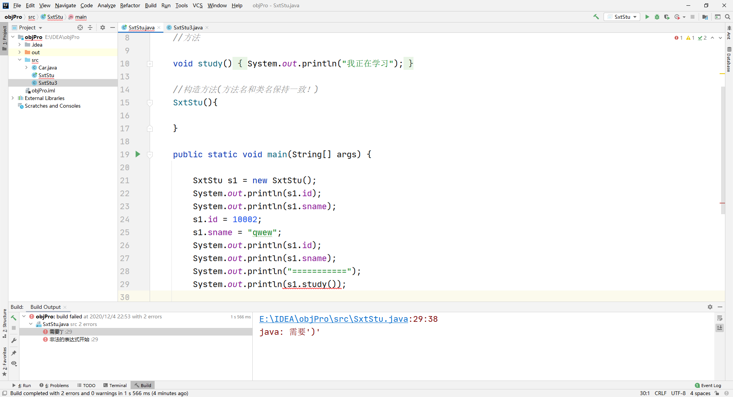Expand the folded study() method at line 10
The width and height of the screenshot is (733, 397).
[x=150, y=64]
